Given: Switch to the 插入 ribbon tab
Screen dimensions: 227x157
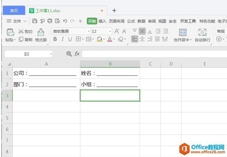Looking at the screenshot, I should coord(102,21).
